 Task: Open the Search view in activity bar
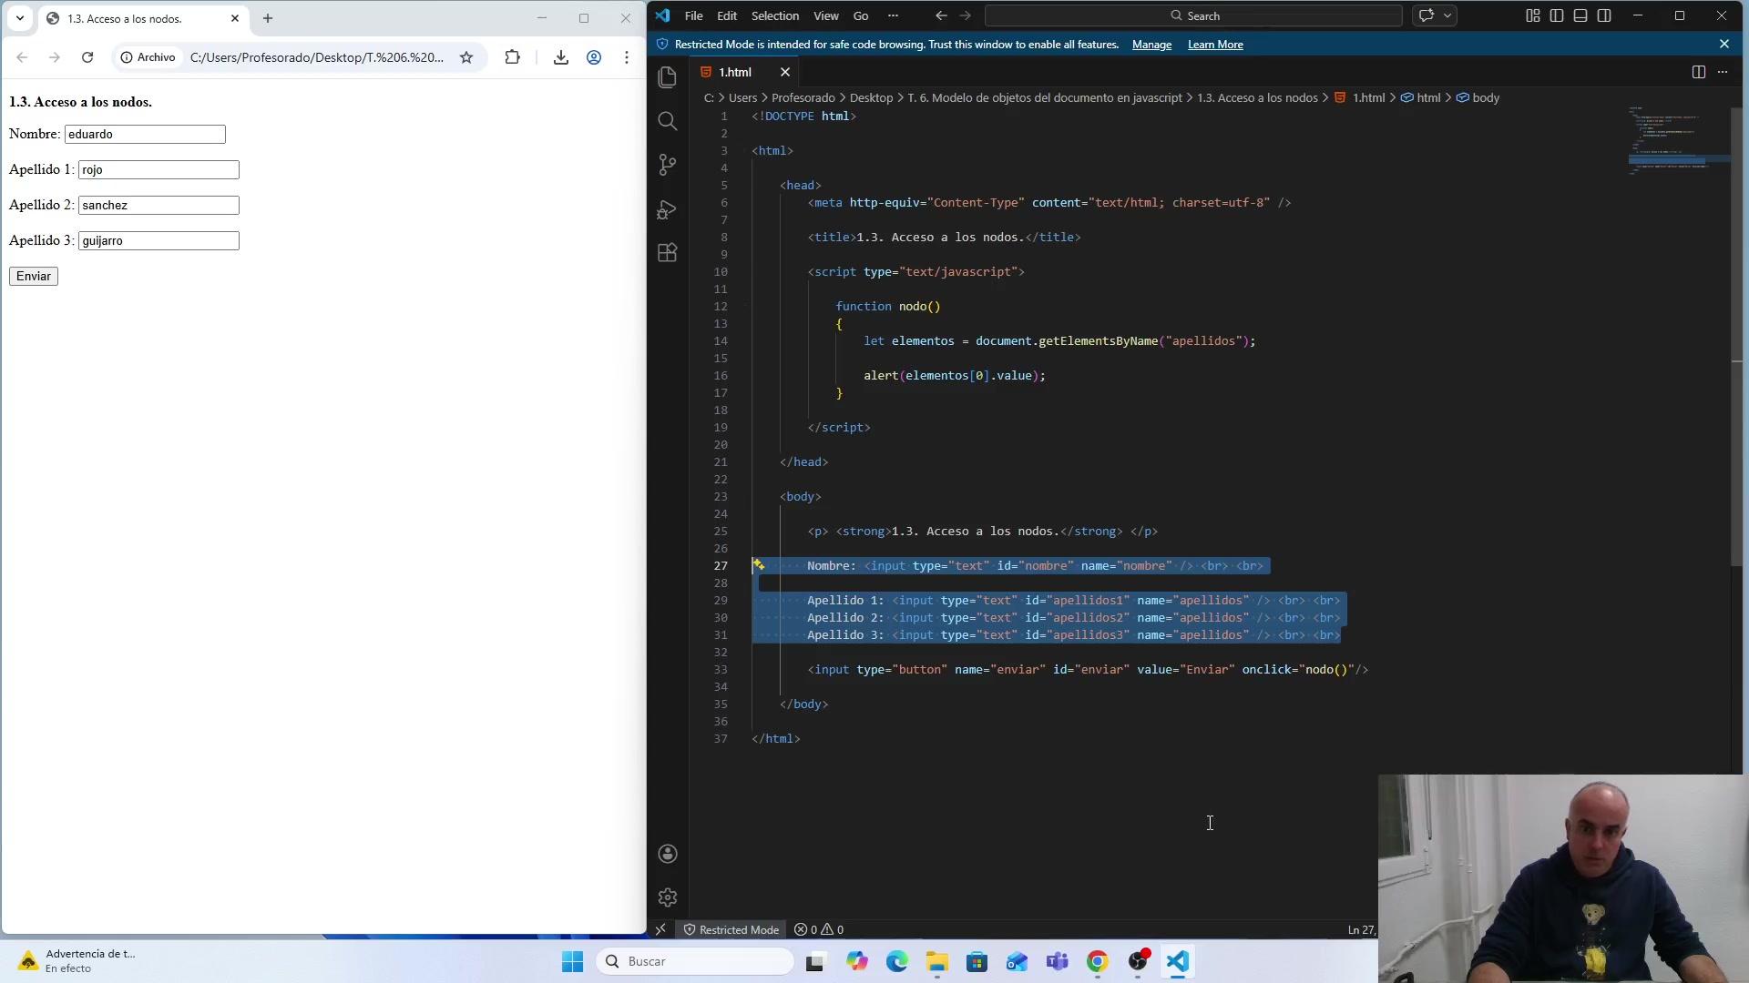(668, 121)
